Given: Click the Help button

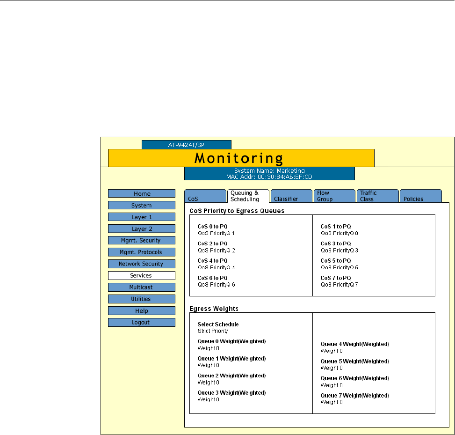Looking at the screenshot, I should [142, 310].
